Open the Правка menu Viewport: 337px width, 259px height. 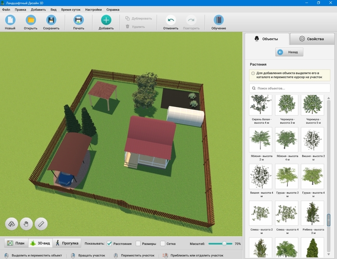[20, 10]
